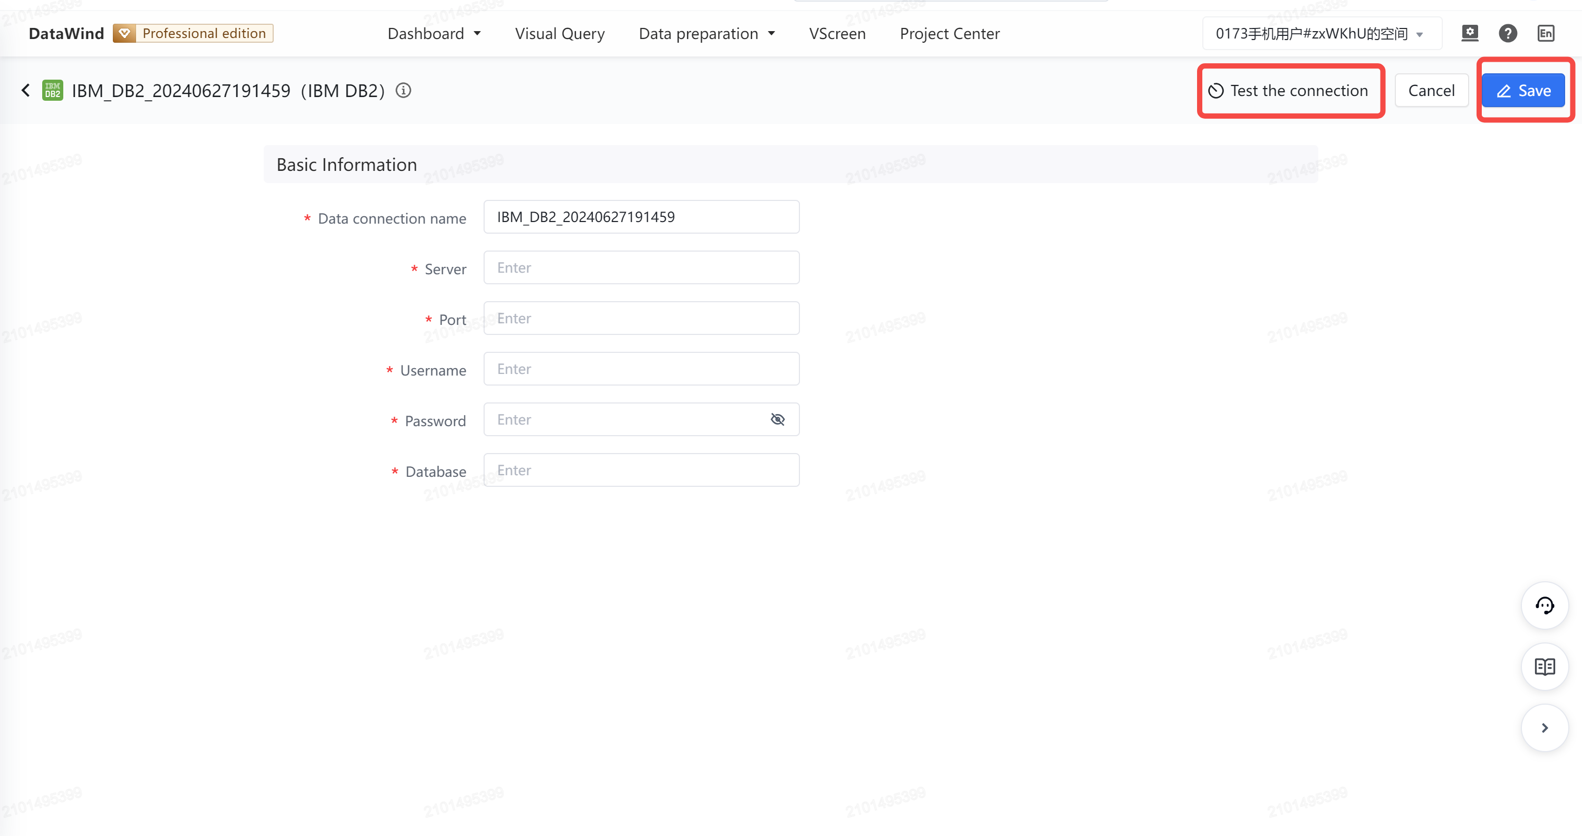Screen dimensions: 1582x836
Task: Open the documentation book icon
Action: 1545,667
